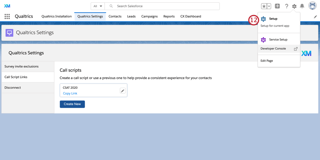This screenshot has height=160, width=320.
Task: Open the Notifications bell icon
Action: click(x=302, y=6)
